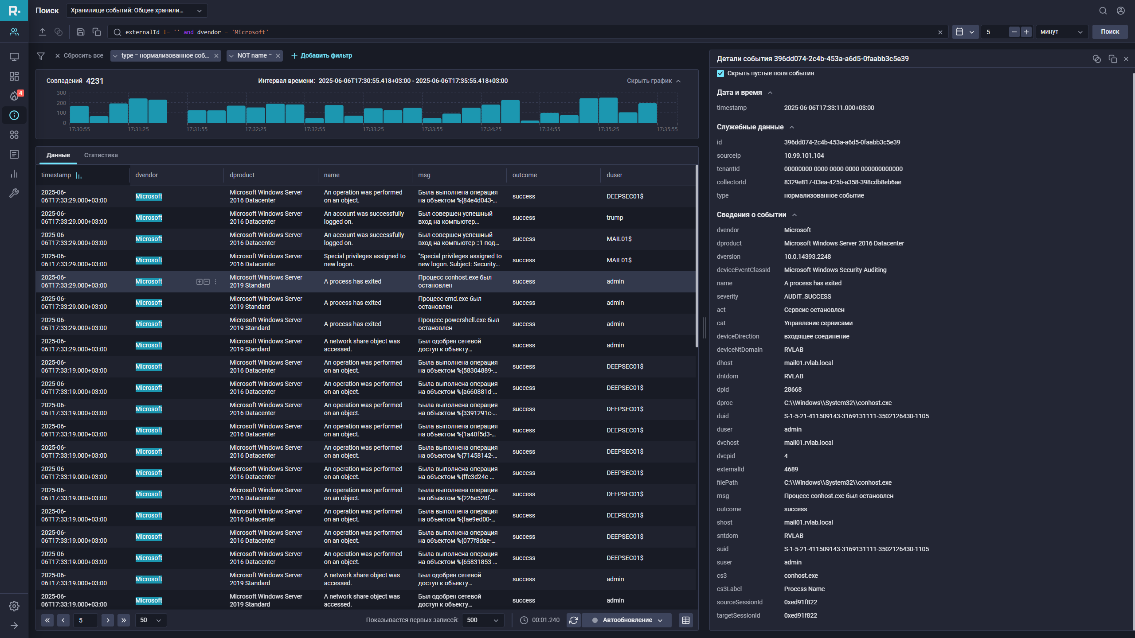Toggle the Auto-update mode button

(627, 620)
